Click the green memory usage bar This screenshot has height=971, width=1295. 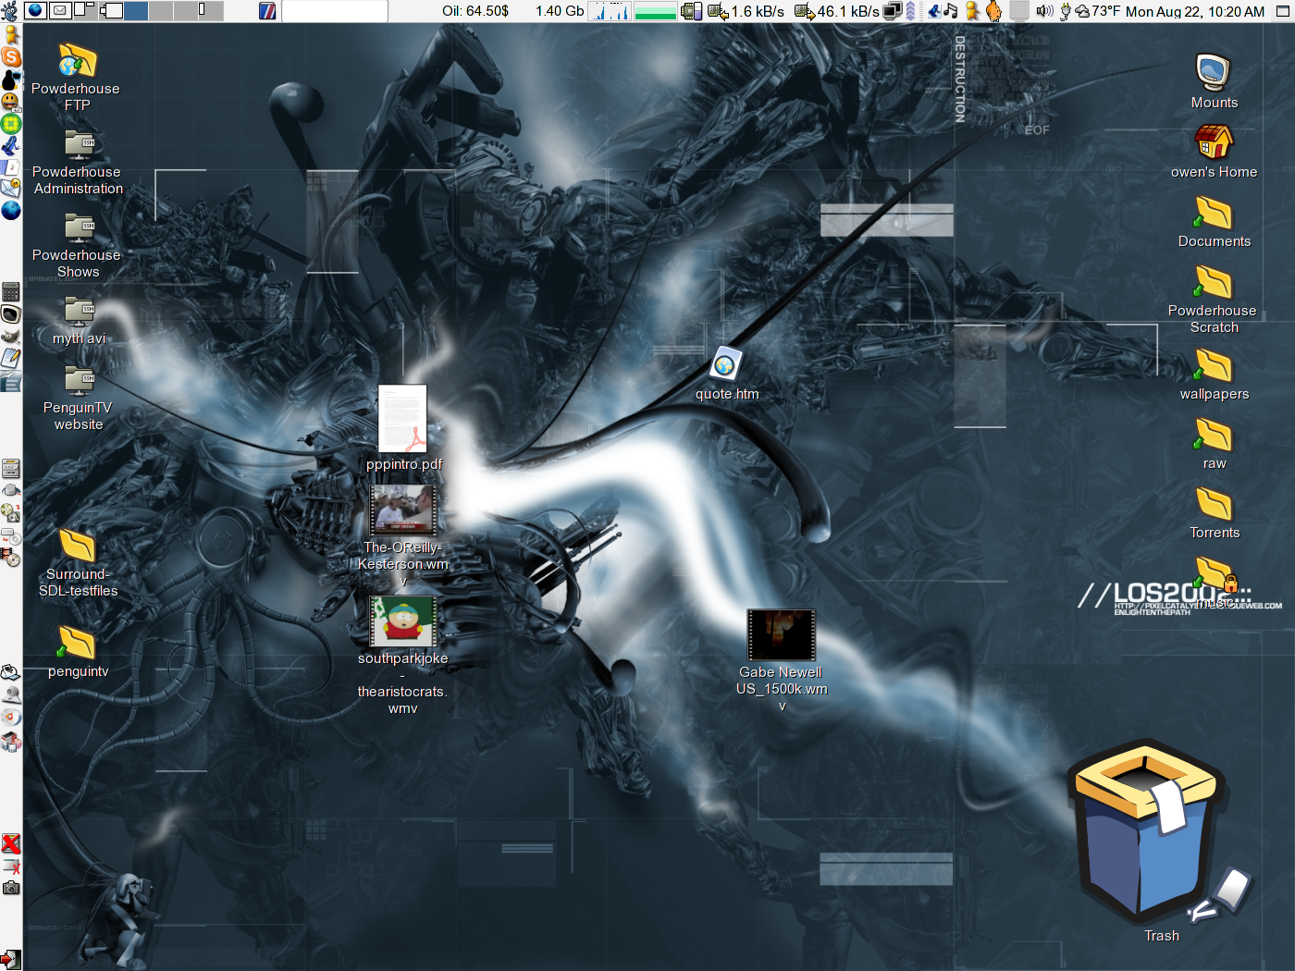pos(656,11)
